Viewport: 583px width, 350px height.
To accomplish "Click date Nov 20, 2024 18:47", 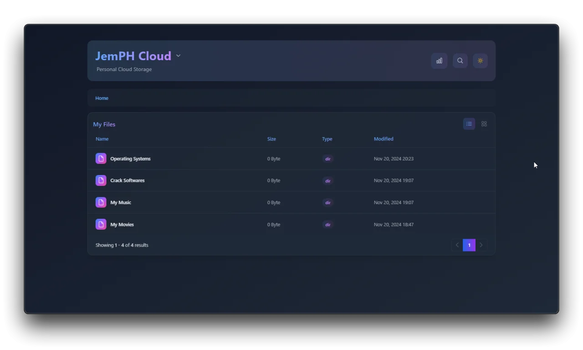I will 394,225.
